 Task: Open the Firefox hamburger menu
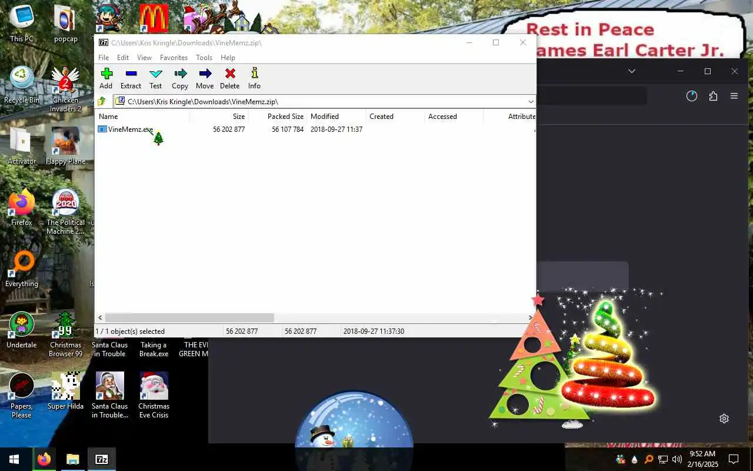click(734, 96)
